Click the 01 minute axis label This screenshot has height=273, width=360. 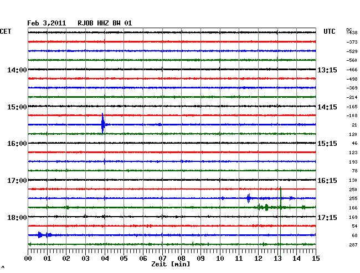point(47,259)
